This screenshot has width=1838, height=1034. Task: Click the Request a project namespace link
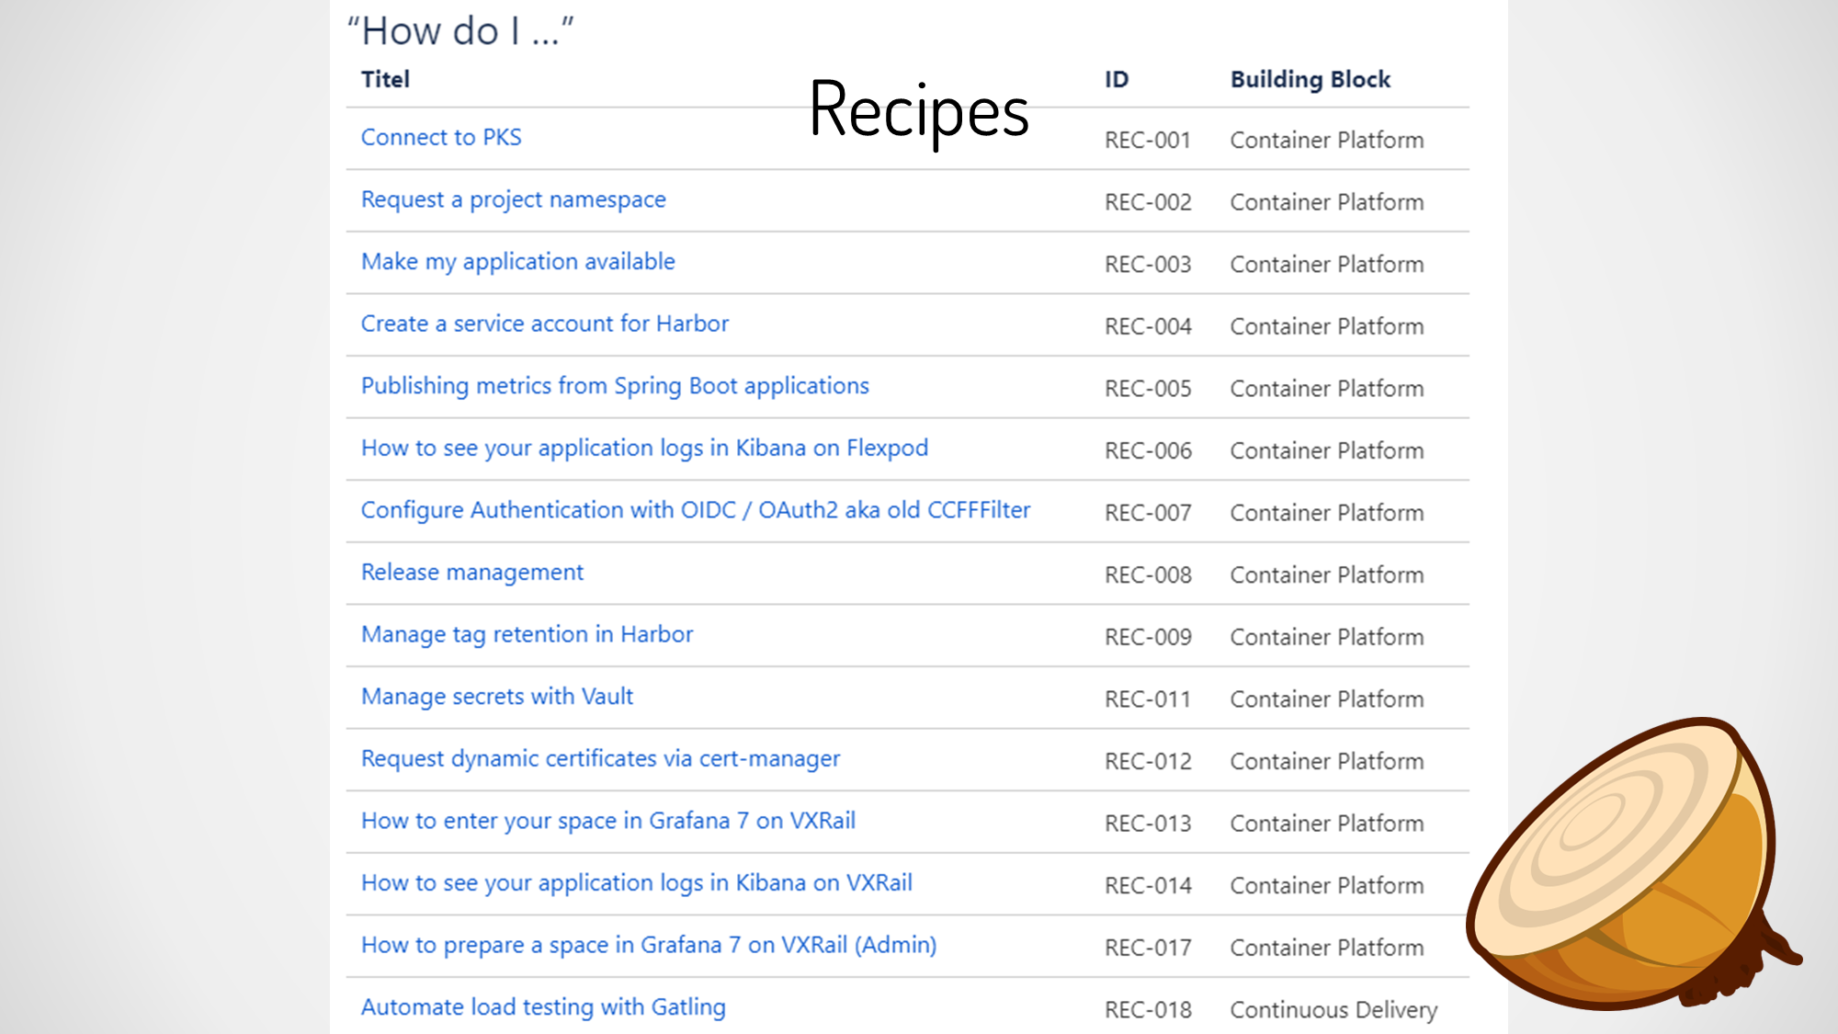[x=513, y=200]
